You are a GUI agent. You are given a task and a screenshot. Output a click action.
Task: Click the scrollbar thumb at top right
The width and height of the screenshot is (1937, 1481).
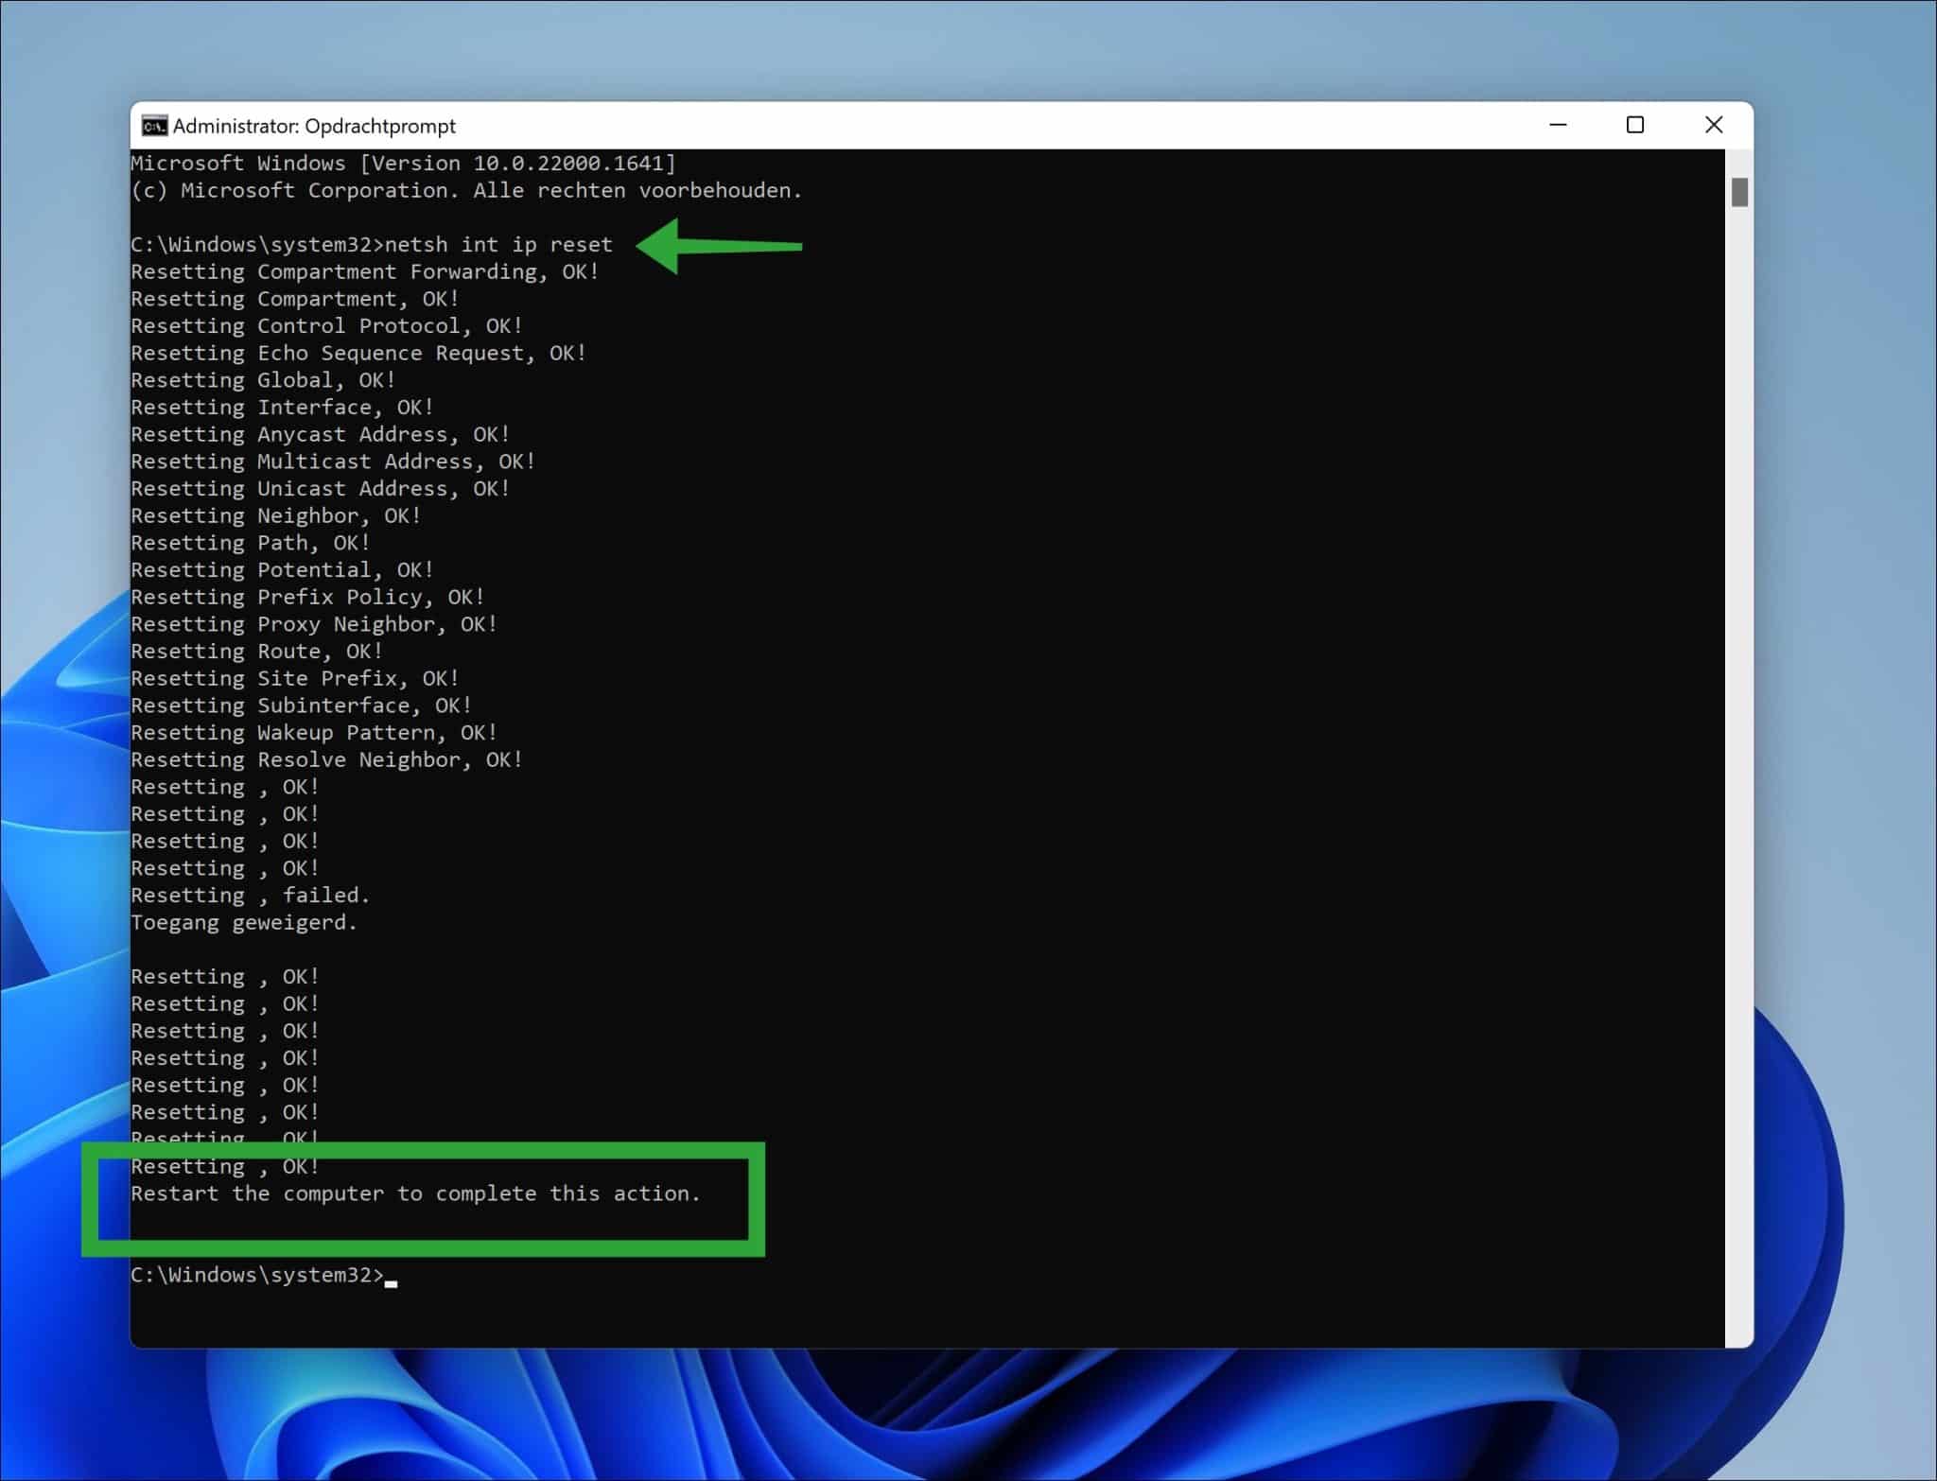(1738, 191)
